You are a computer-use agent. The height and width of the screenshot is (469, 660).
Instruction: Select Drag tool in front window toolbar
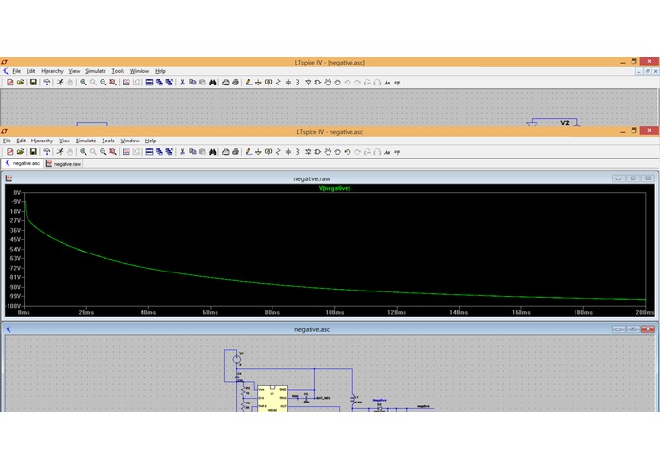pyautogui.click(x=337, y=152)
